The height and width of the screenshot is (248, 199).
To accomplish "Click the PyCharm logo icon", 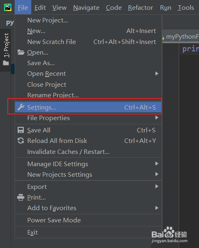I will click(x=8, y=7).
